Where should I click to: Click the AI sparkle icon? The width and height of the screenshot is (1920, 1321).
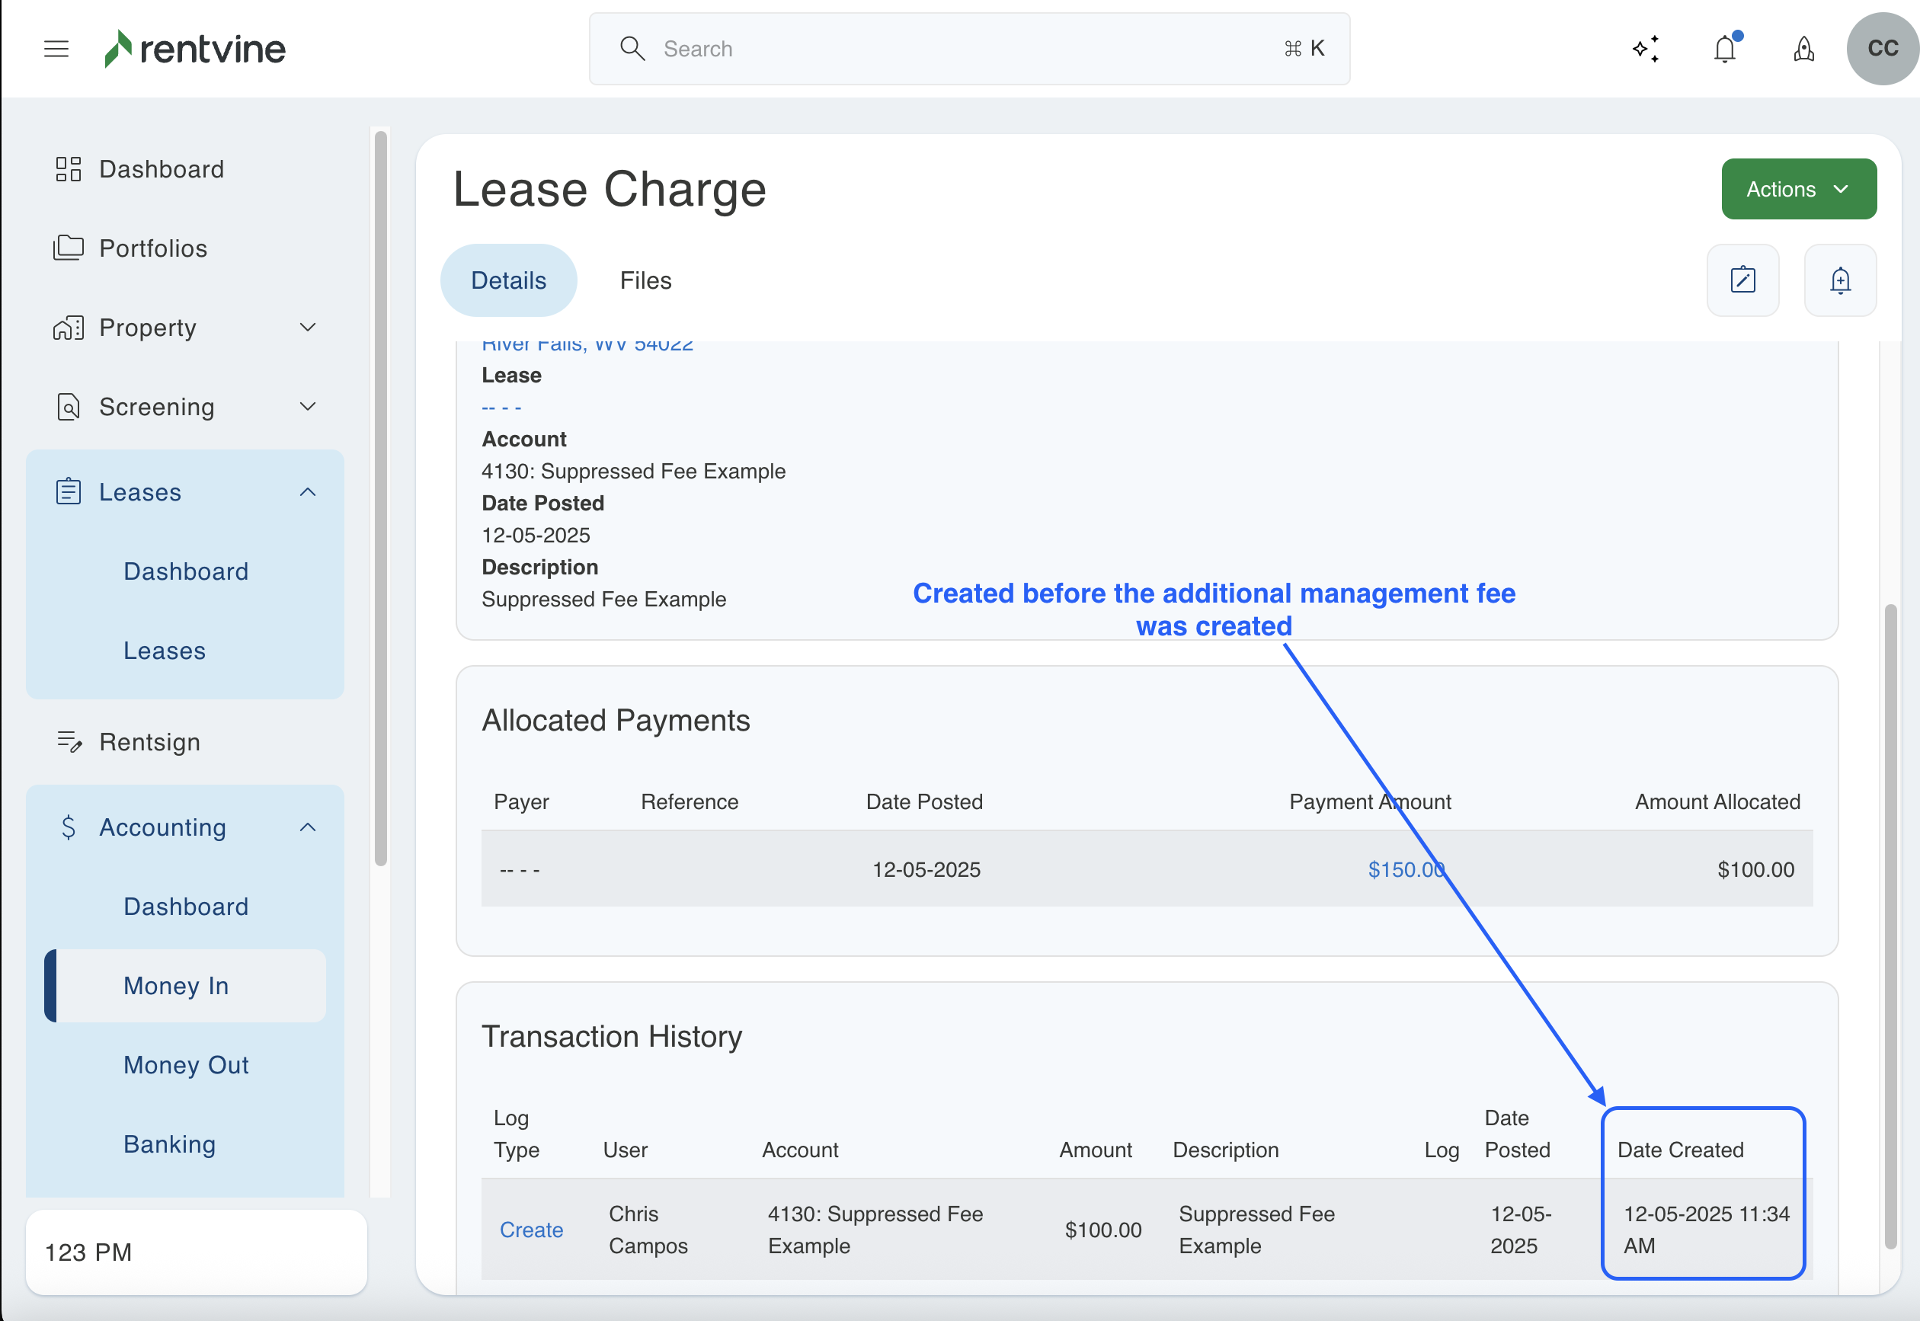(1645, 49)
